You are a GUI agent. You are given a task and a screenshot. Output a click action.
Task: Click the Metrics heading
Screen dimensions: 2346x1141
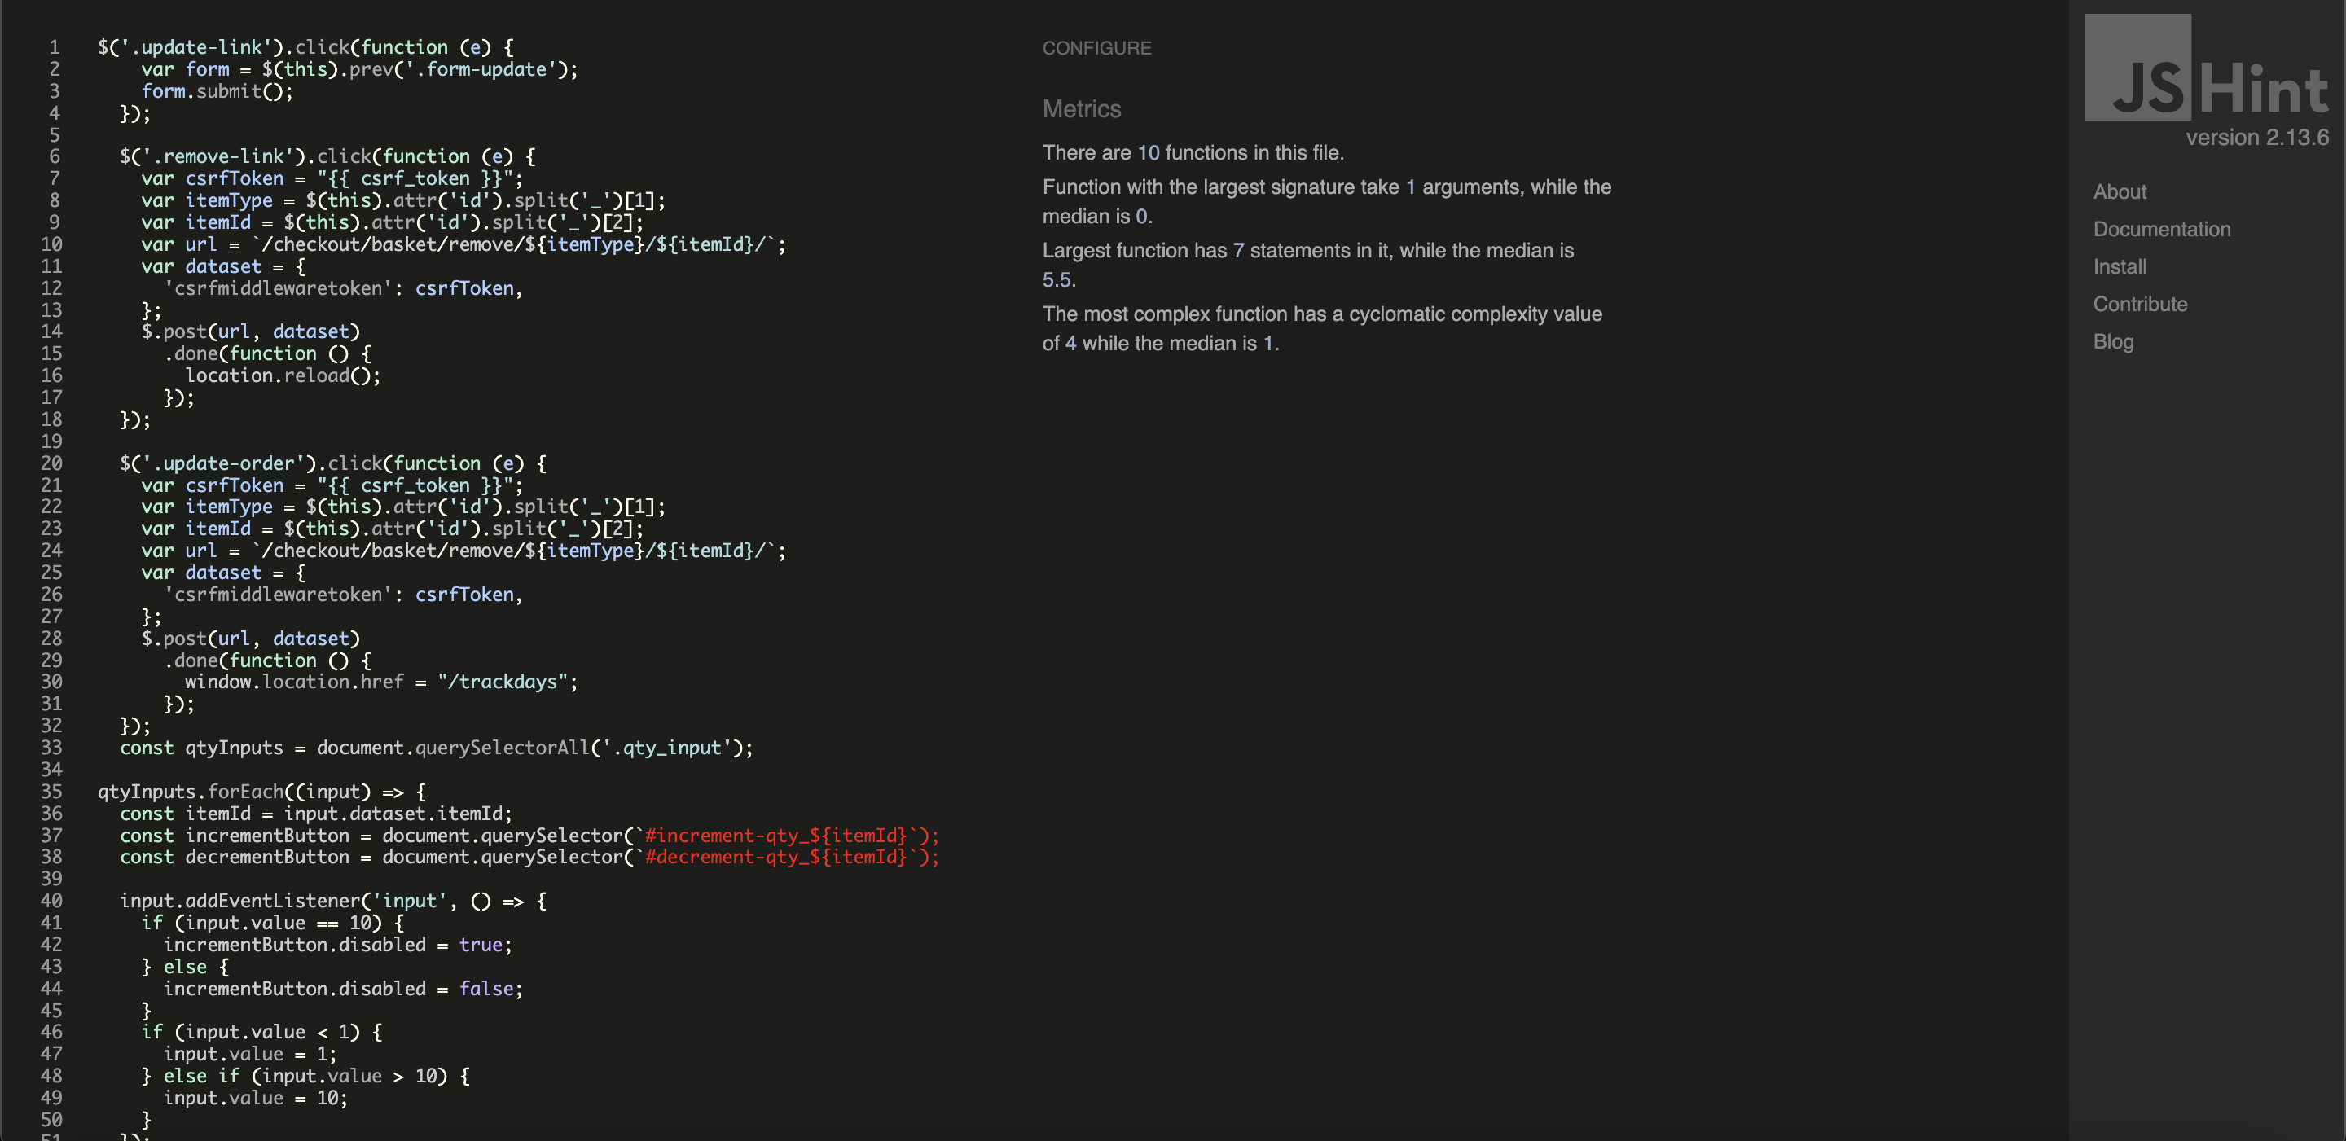pyautogui.click(x=1081, y=108)
